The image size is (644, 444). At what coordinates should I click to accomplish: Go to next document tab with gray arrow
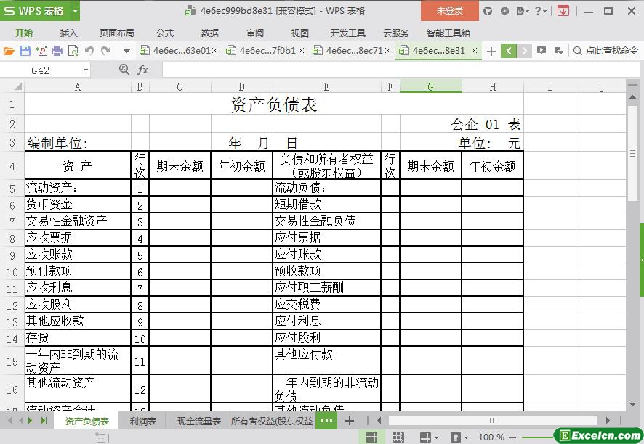click(x=525, y=51)
